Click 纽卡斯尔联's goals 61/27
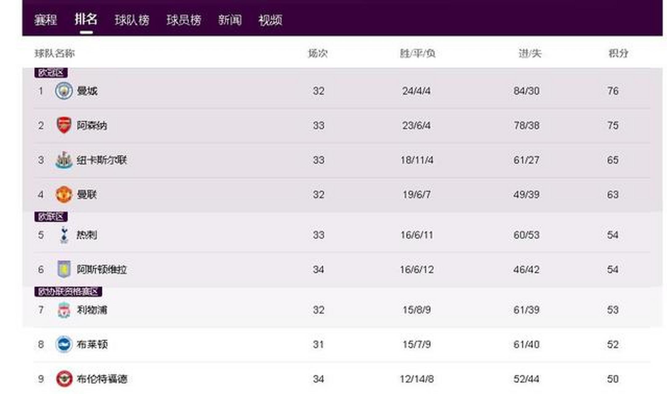 pyautogui.click(x=526, y=160)
